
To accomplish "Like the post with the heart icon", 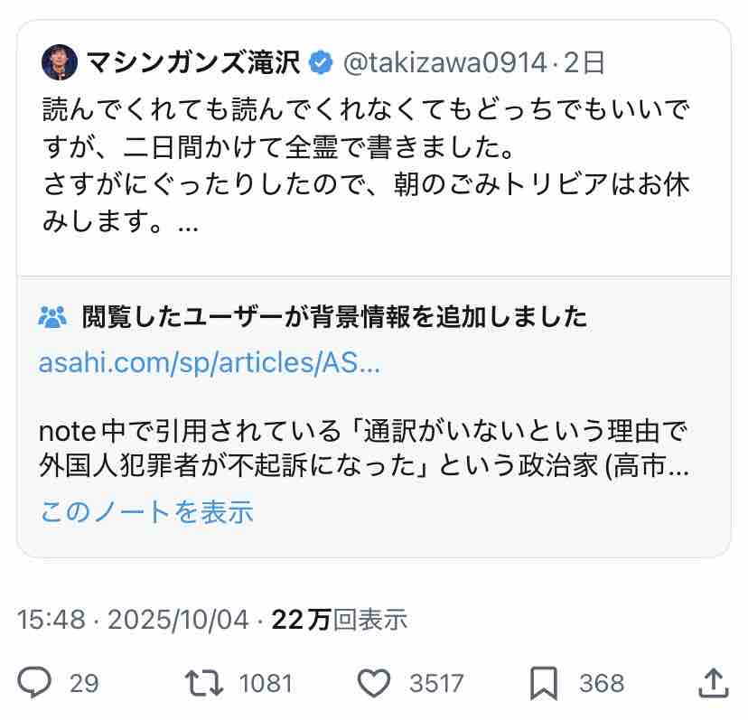I will point(374,683).
